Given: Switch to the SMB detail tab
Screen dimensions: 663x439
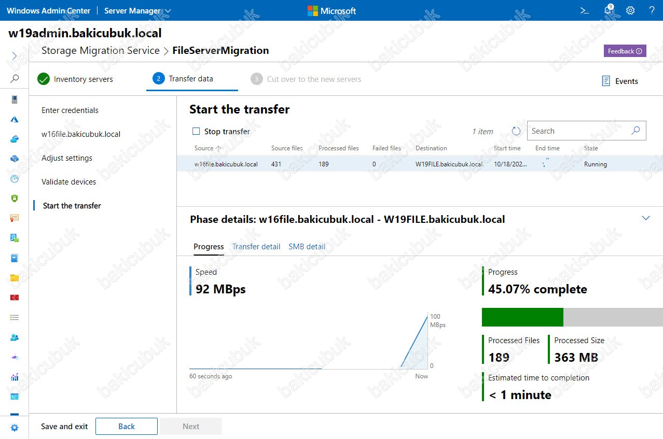Looking at the screenshot, I should 307,246.
